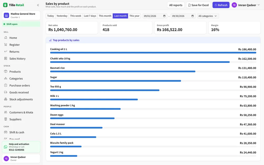The image size is (264, 165).
Task: Click the Suppliers building icon
Action: point(6,119)
